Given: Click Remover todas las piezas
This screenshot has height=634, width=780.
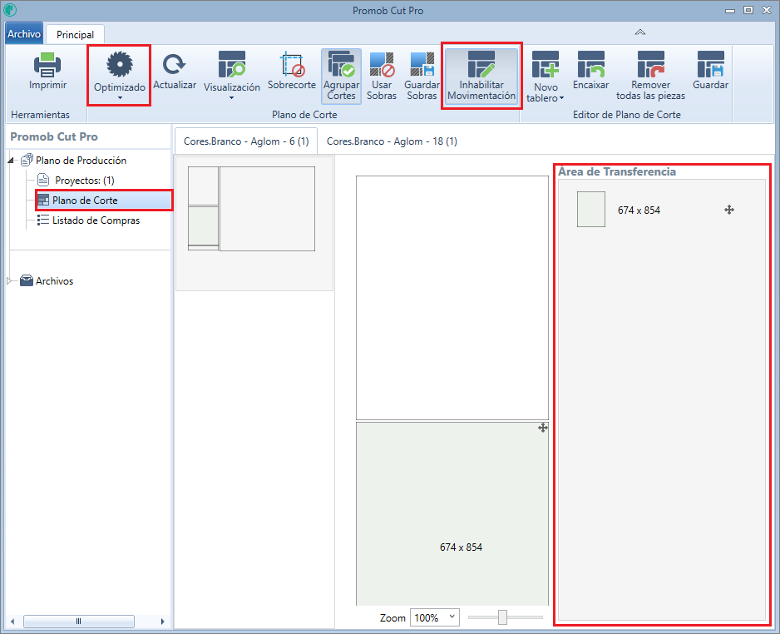Looking at the screenshot, I should [x=650, y=76].
